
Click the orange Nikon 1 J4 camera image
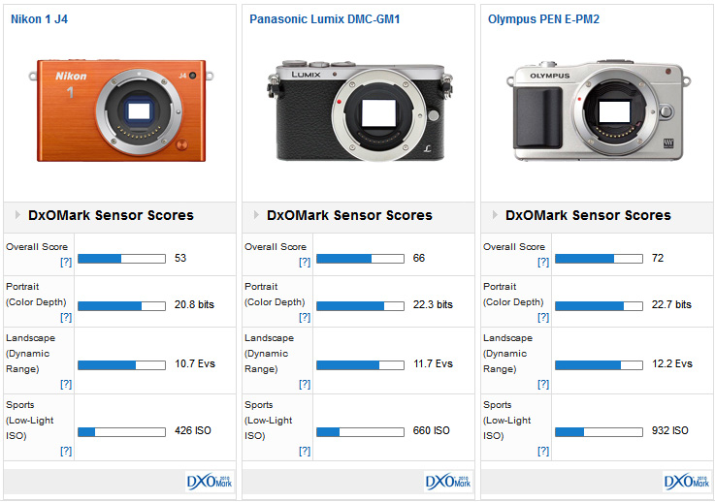[121, 110]
